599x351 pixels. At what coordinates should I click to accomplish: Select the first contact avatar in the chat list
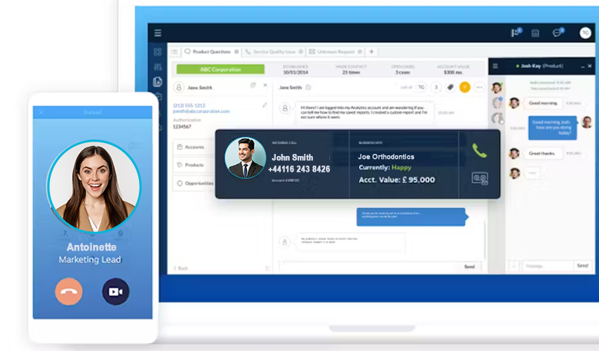496,88
